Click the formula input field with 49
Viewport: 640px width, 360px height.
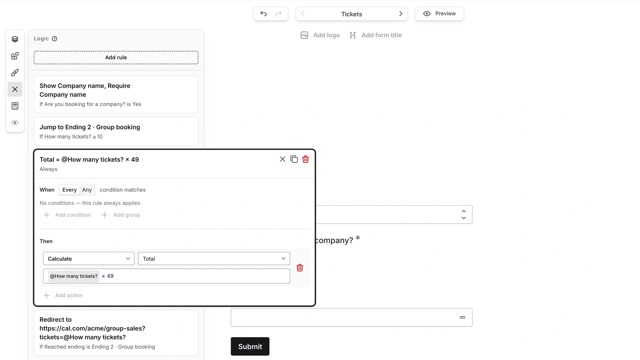[167, 276]
